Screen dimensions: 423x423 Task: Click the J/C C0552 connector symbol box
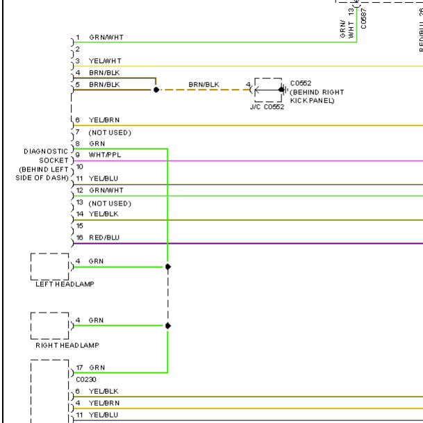coord(268,90)
